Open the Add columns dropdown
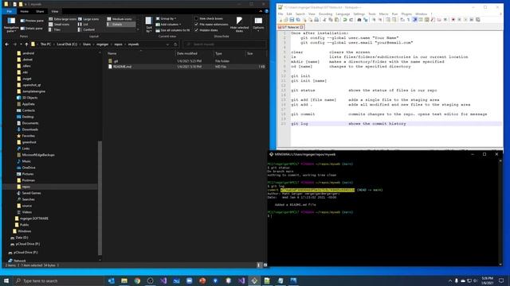The width and height of the screenshot is (510, 286). click(169, 25)
